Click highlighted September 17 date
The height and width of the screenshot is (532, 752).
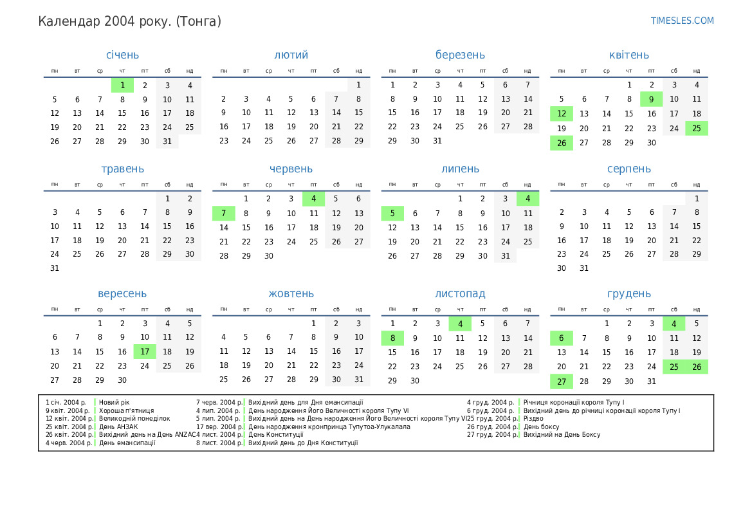tap(145, 352)
